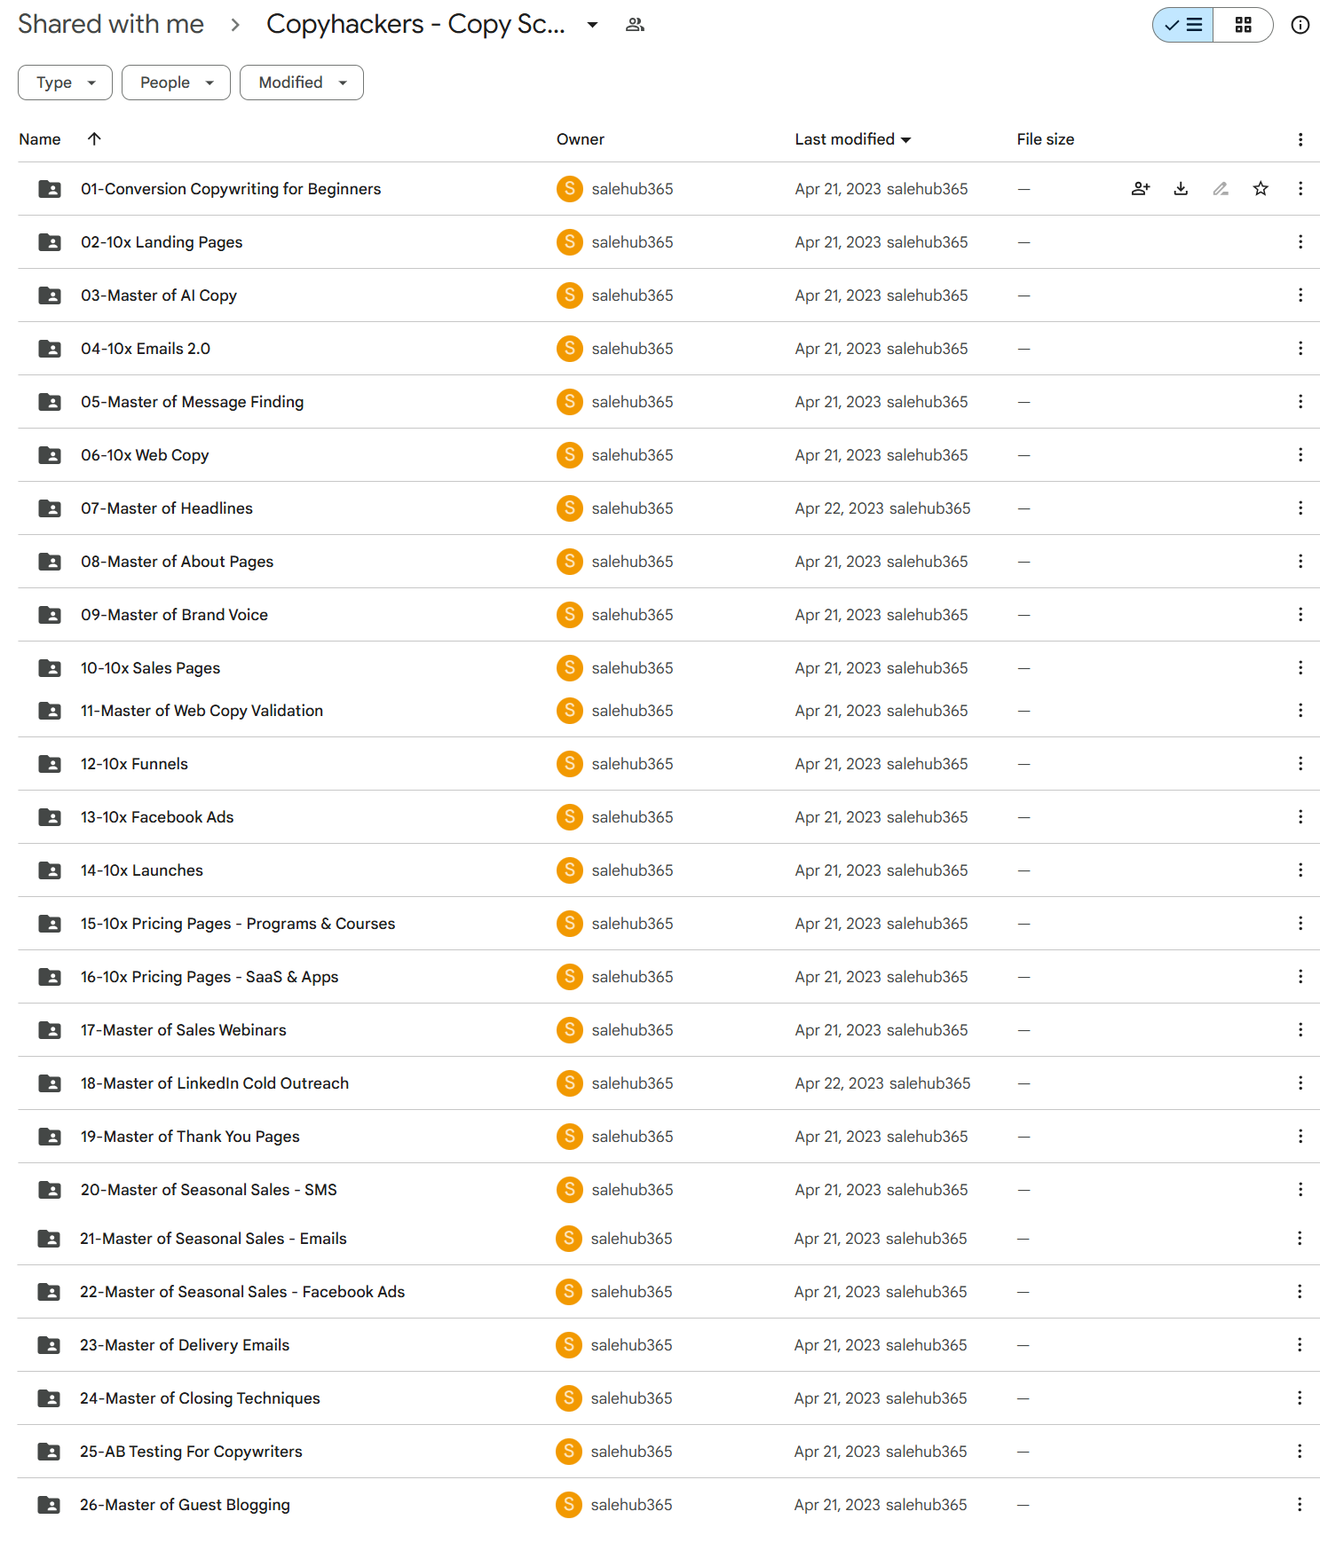Share the 01-Conversion Copywriting for Beginners folder
1320x1543 pixels.
tap(1141, 188)
